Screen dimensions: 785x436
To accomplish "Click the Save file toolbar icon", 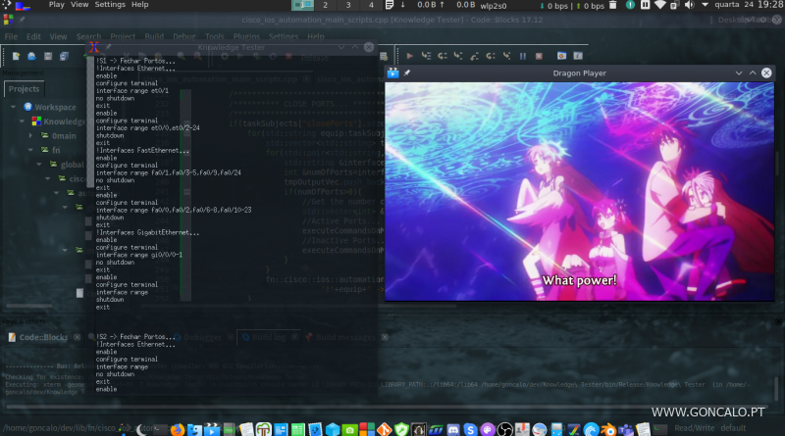I will pyautogui.click(x=46, y=57).
